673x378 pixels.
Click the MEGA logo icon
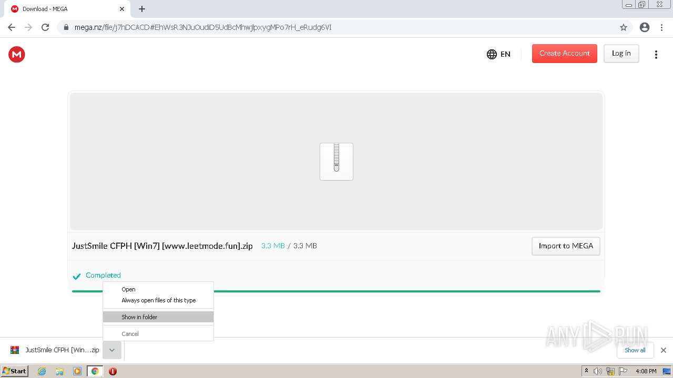point(17,54)
